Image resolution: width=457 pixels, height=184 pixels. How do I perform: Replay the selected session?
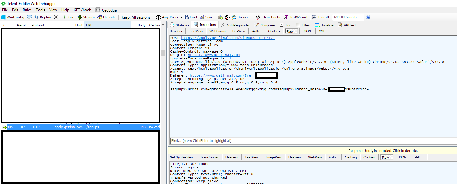42,17
